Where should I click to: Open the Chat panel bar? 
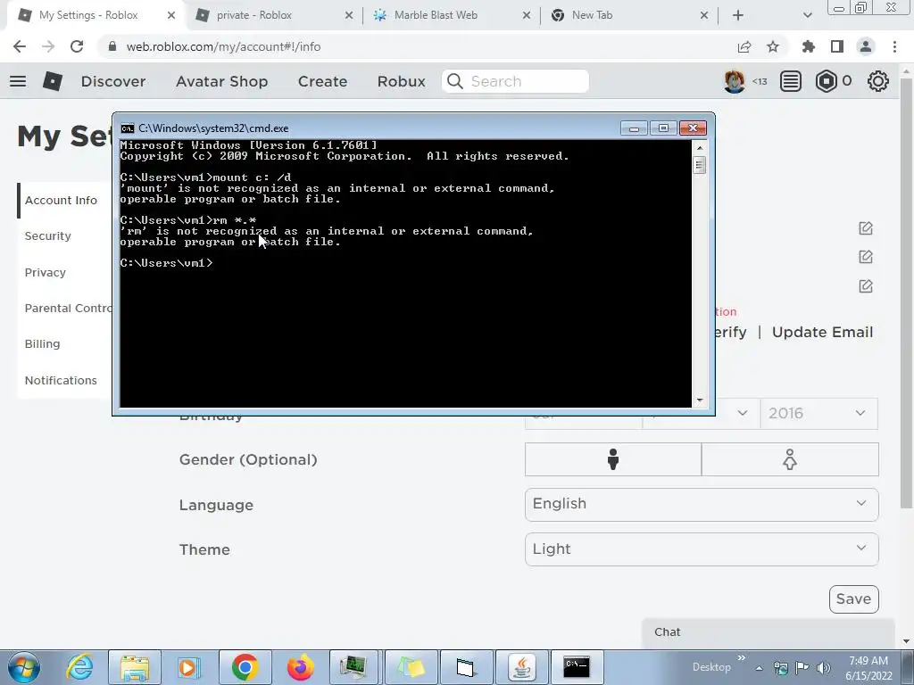pyautogui.click(x=769, y=632)
